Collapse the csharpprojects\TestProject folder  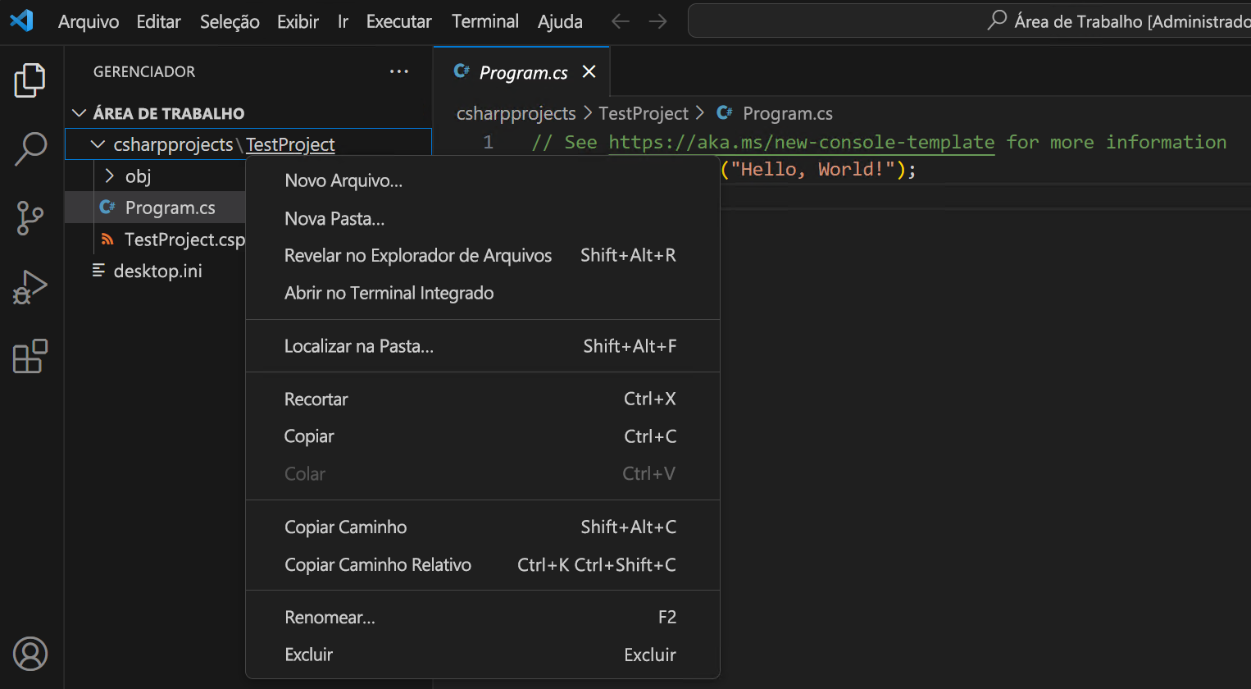[98, 144]
